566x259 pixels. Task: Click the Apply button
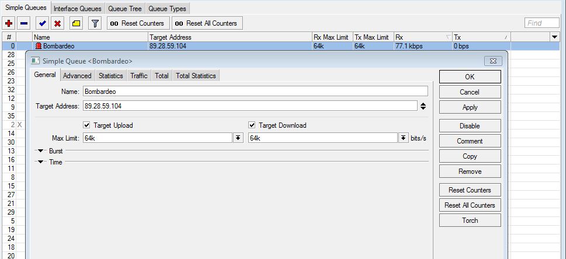click(470, 107)
